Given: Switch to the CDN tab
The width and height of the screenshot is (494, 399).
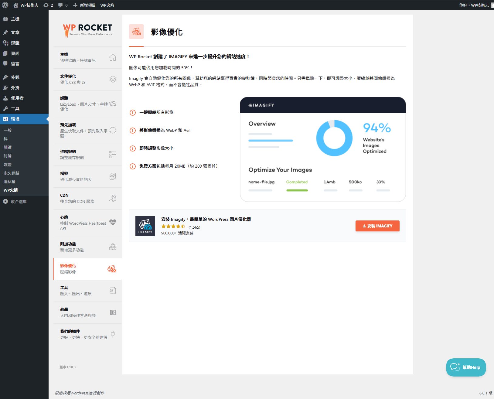Looking at the screenshot, I should point(87,198).
